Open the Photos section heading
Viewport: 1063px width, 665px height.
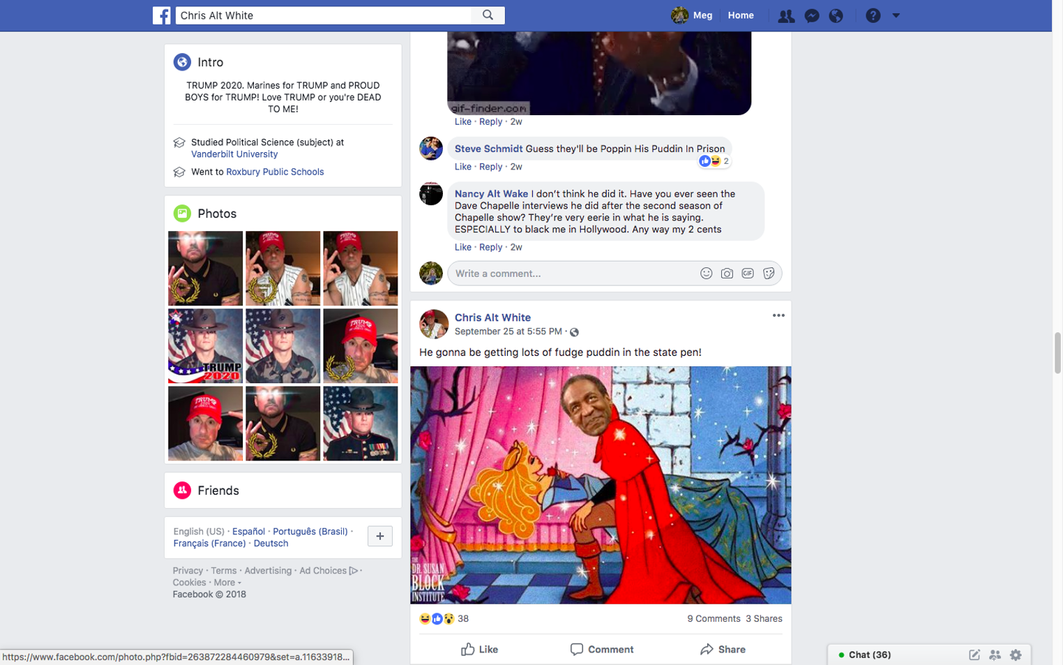217,214
